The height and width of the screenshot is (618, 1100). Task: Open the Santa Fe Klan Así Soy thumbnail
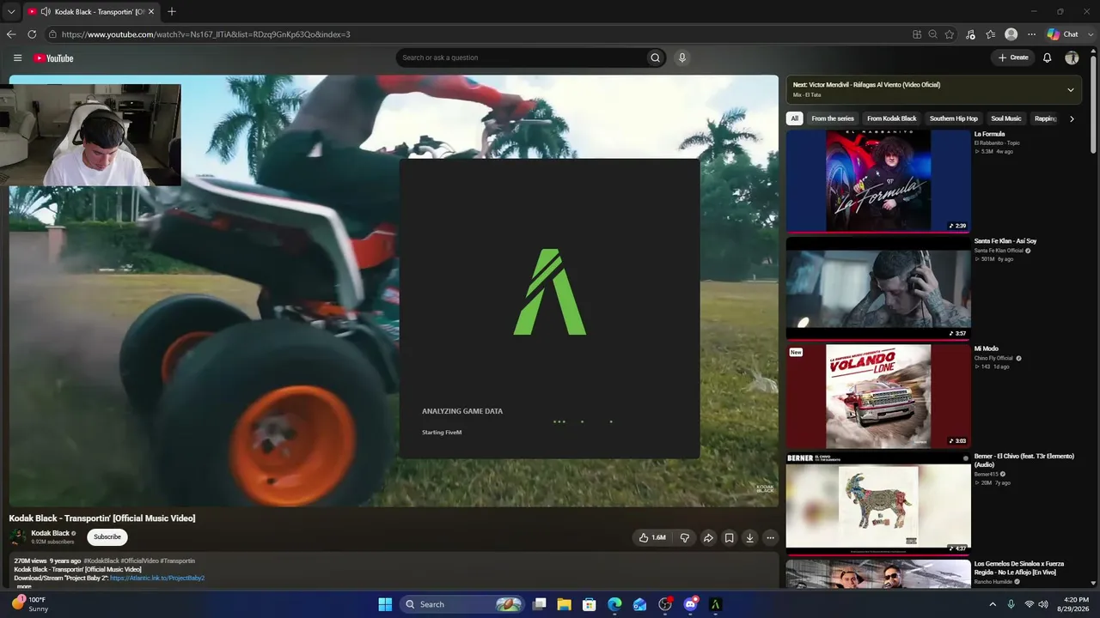(878, 288)
